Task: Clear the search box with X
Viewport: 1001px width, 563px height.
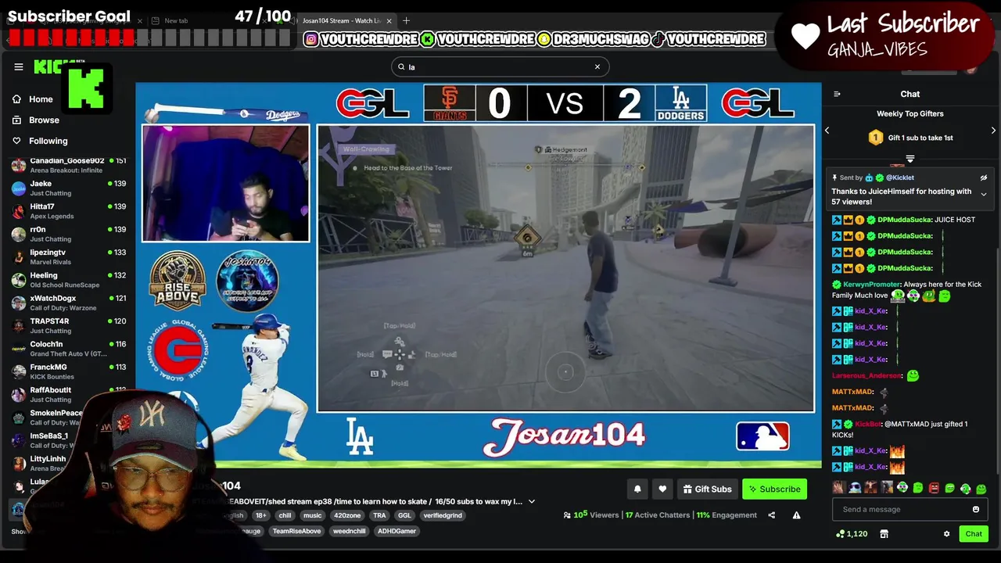Action: [597, 66]
